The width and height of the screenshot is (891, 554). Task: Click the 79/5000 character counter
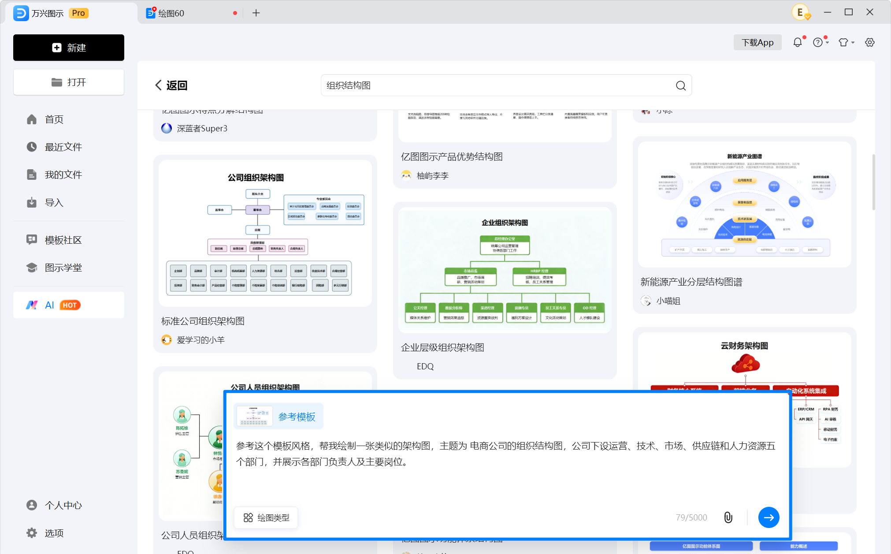[691, 517]
